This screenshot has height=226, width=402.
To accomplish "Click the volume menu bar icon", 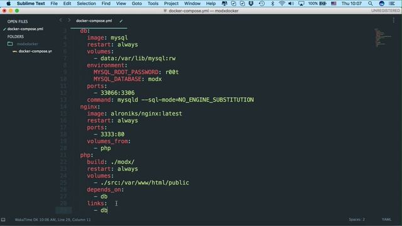I will click(291, 4).
